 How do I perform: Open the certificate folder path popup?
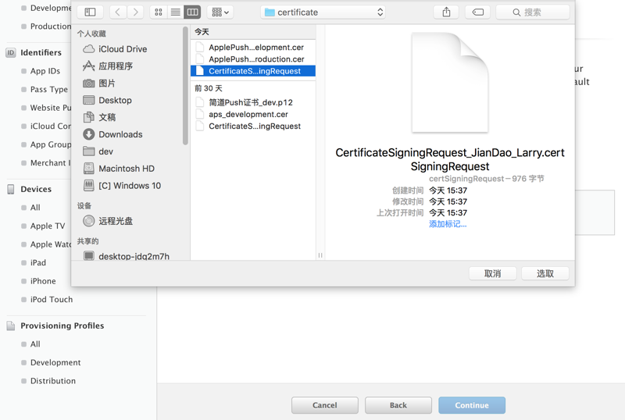(323, 12)
